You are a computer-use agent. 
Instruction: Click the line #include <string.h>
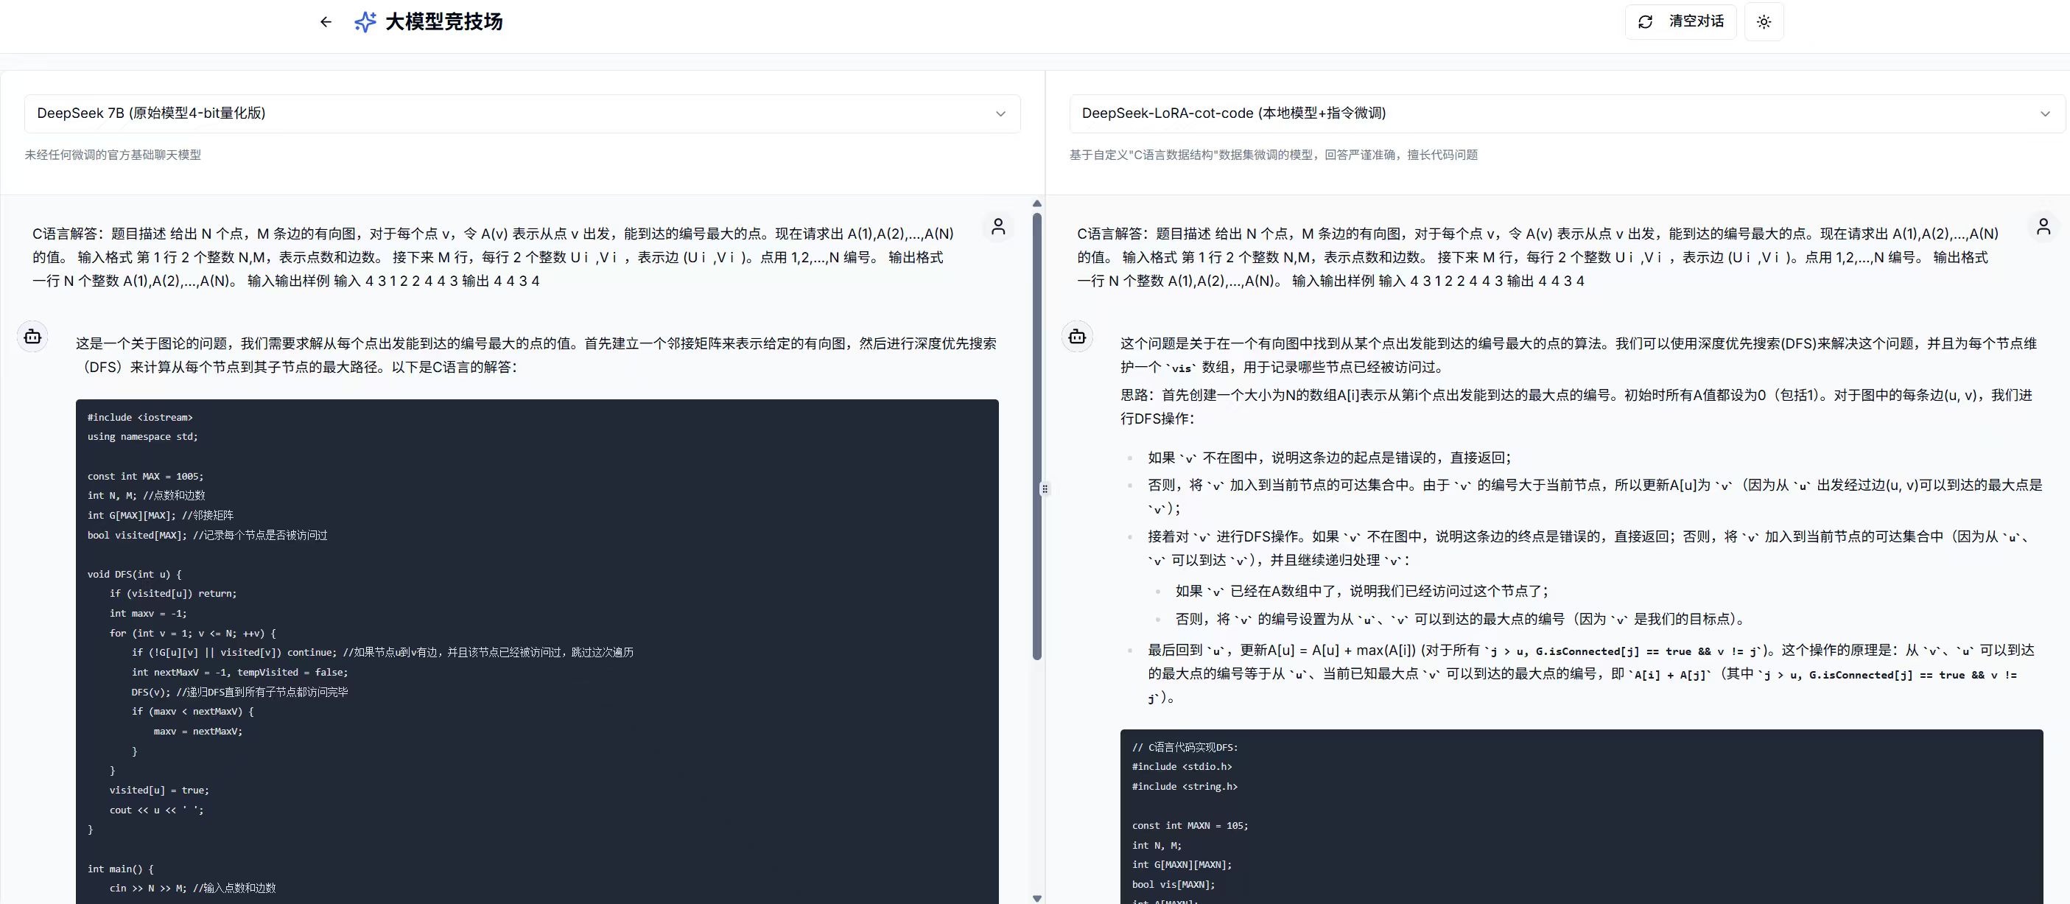pos(1185,786)
